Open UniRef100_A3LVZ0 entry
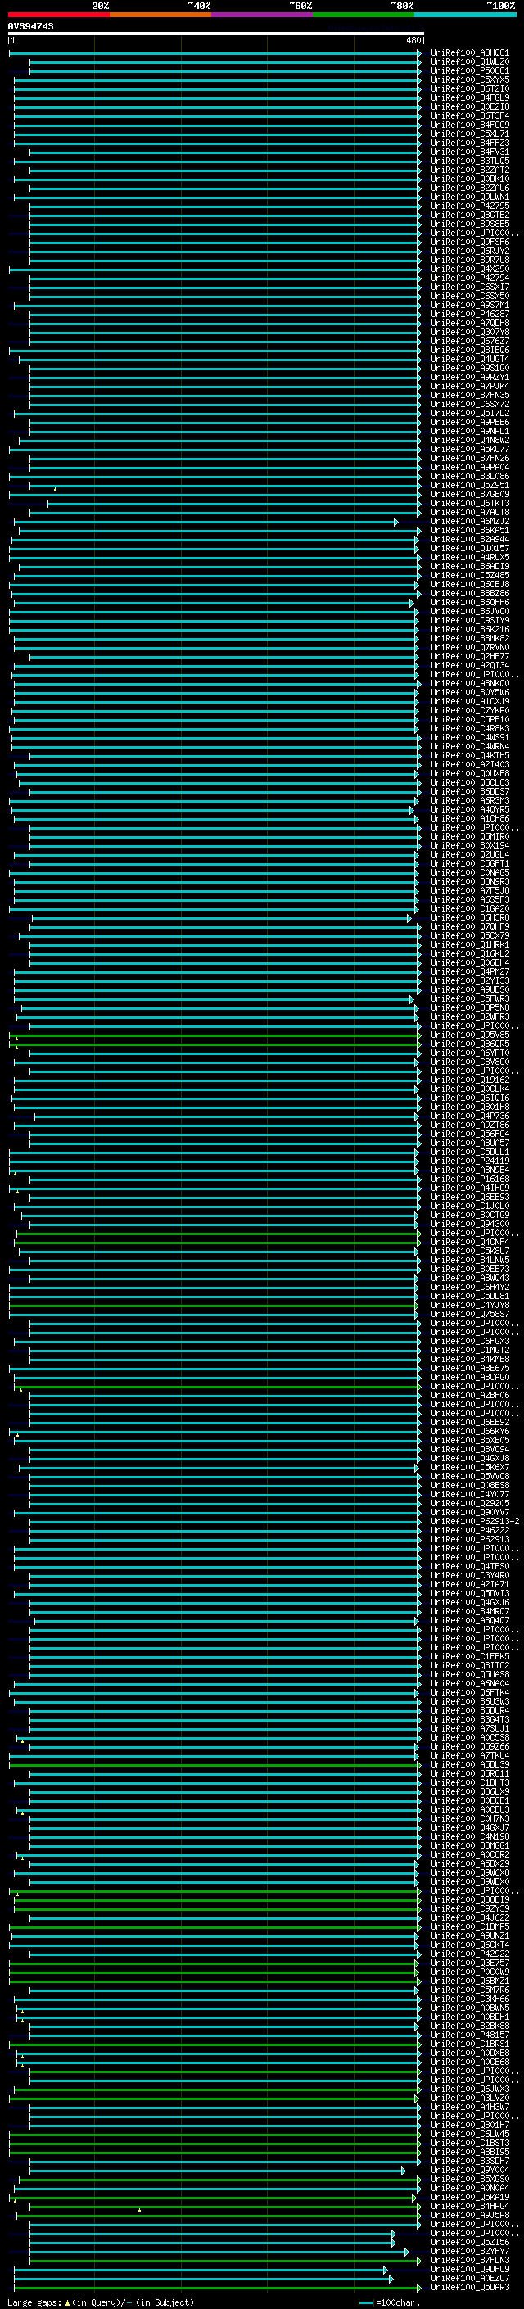The image size is (524, 2309). 469,2098
